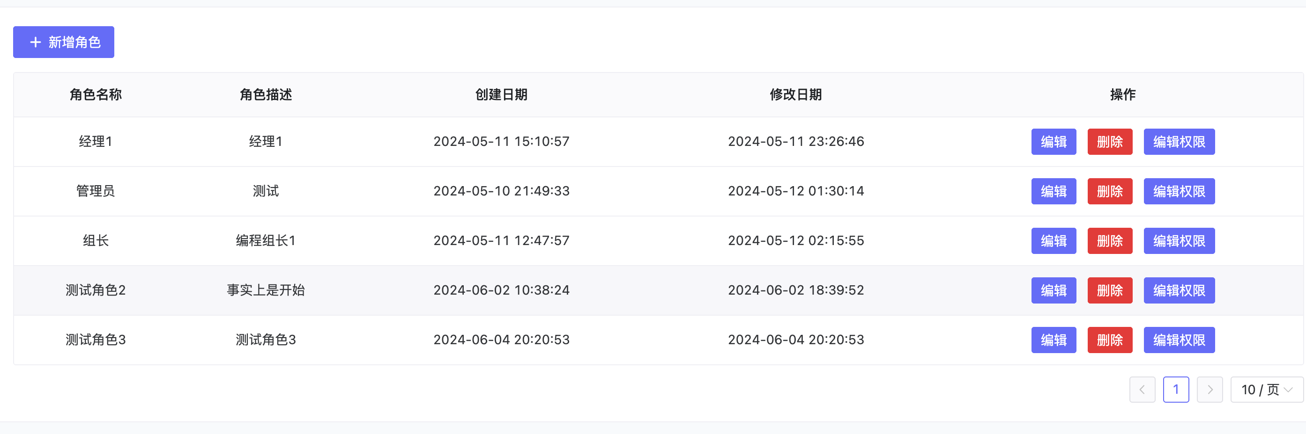The width and height of the screenshot is (1306, 434).
Task: Select page number 1
Action: 1176,390
